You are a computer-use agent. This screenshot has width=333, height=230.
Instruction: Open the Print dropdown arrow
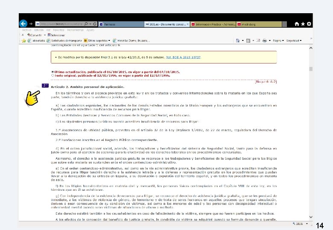point(270,40)
